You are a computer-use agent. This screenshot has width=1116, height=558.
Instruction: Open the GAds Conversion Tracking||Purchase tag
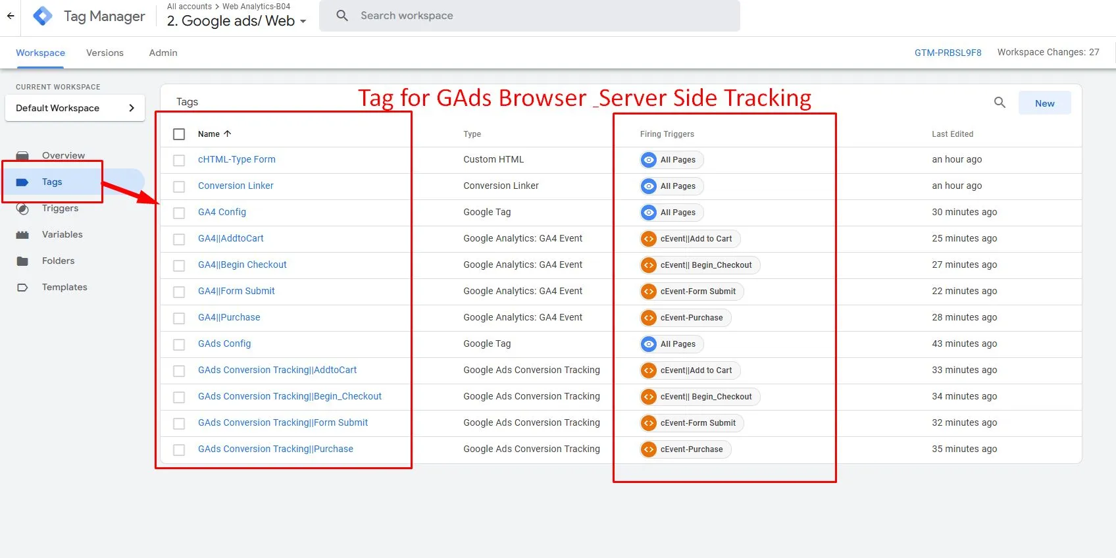click(x=276, y=449)
